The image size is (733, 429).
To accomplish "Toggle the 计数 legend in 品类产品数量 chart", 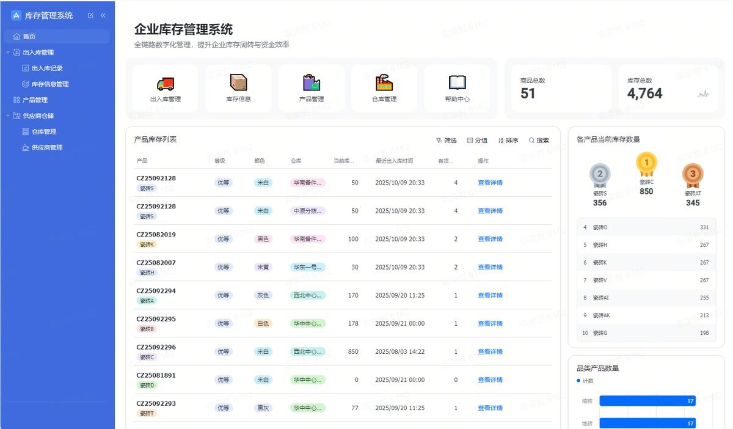I will (585, 381).
